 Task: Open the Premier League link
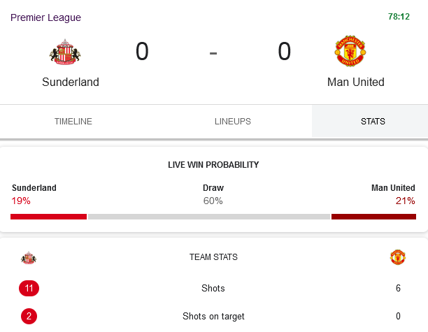[45, 17]
